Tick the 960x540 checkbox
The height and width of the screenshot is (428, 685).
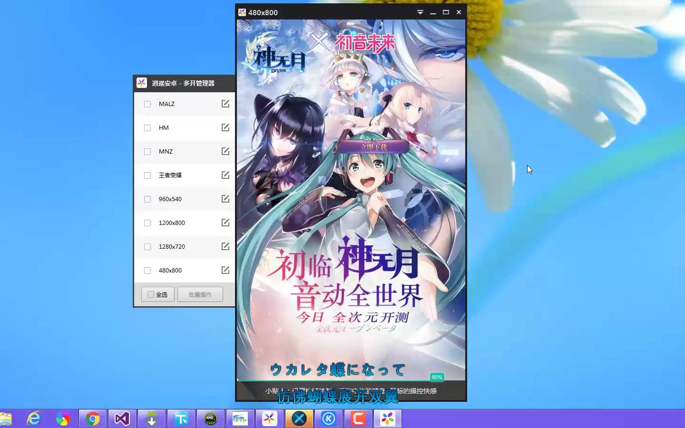147,199
